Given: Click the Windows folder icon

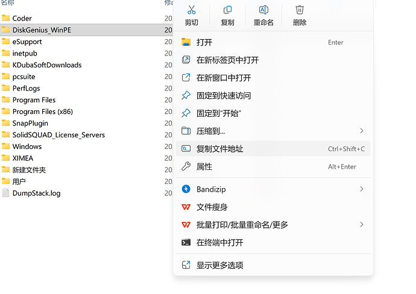Looking at the screenshot, I should pyautogui.click(x=5, y=146).
